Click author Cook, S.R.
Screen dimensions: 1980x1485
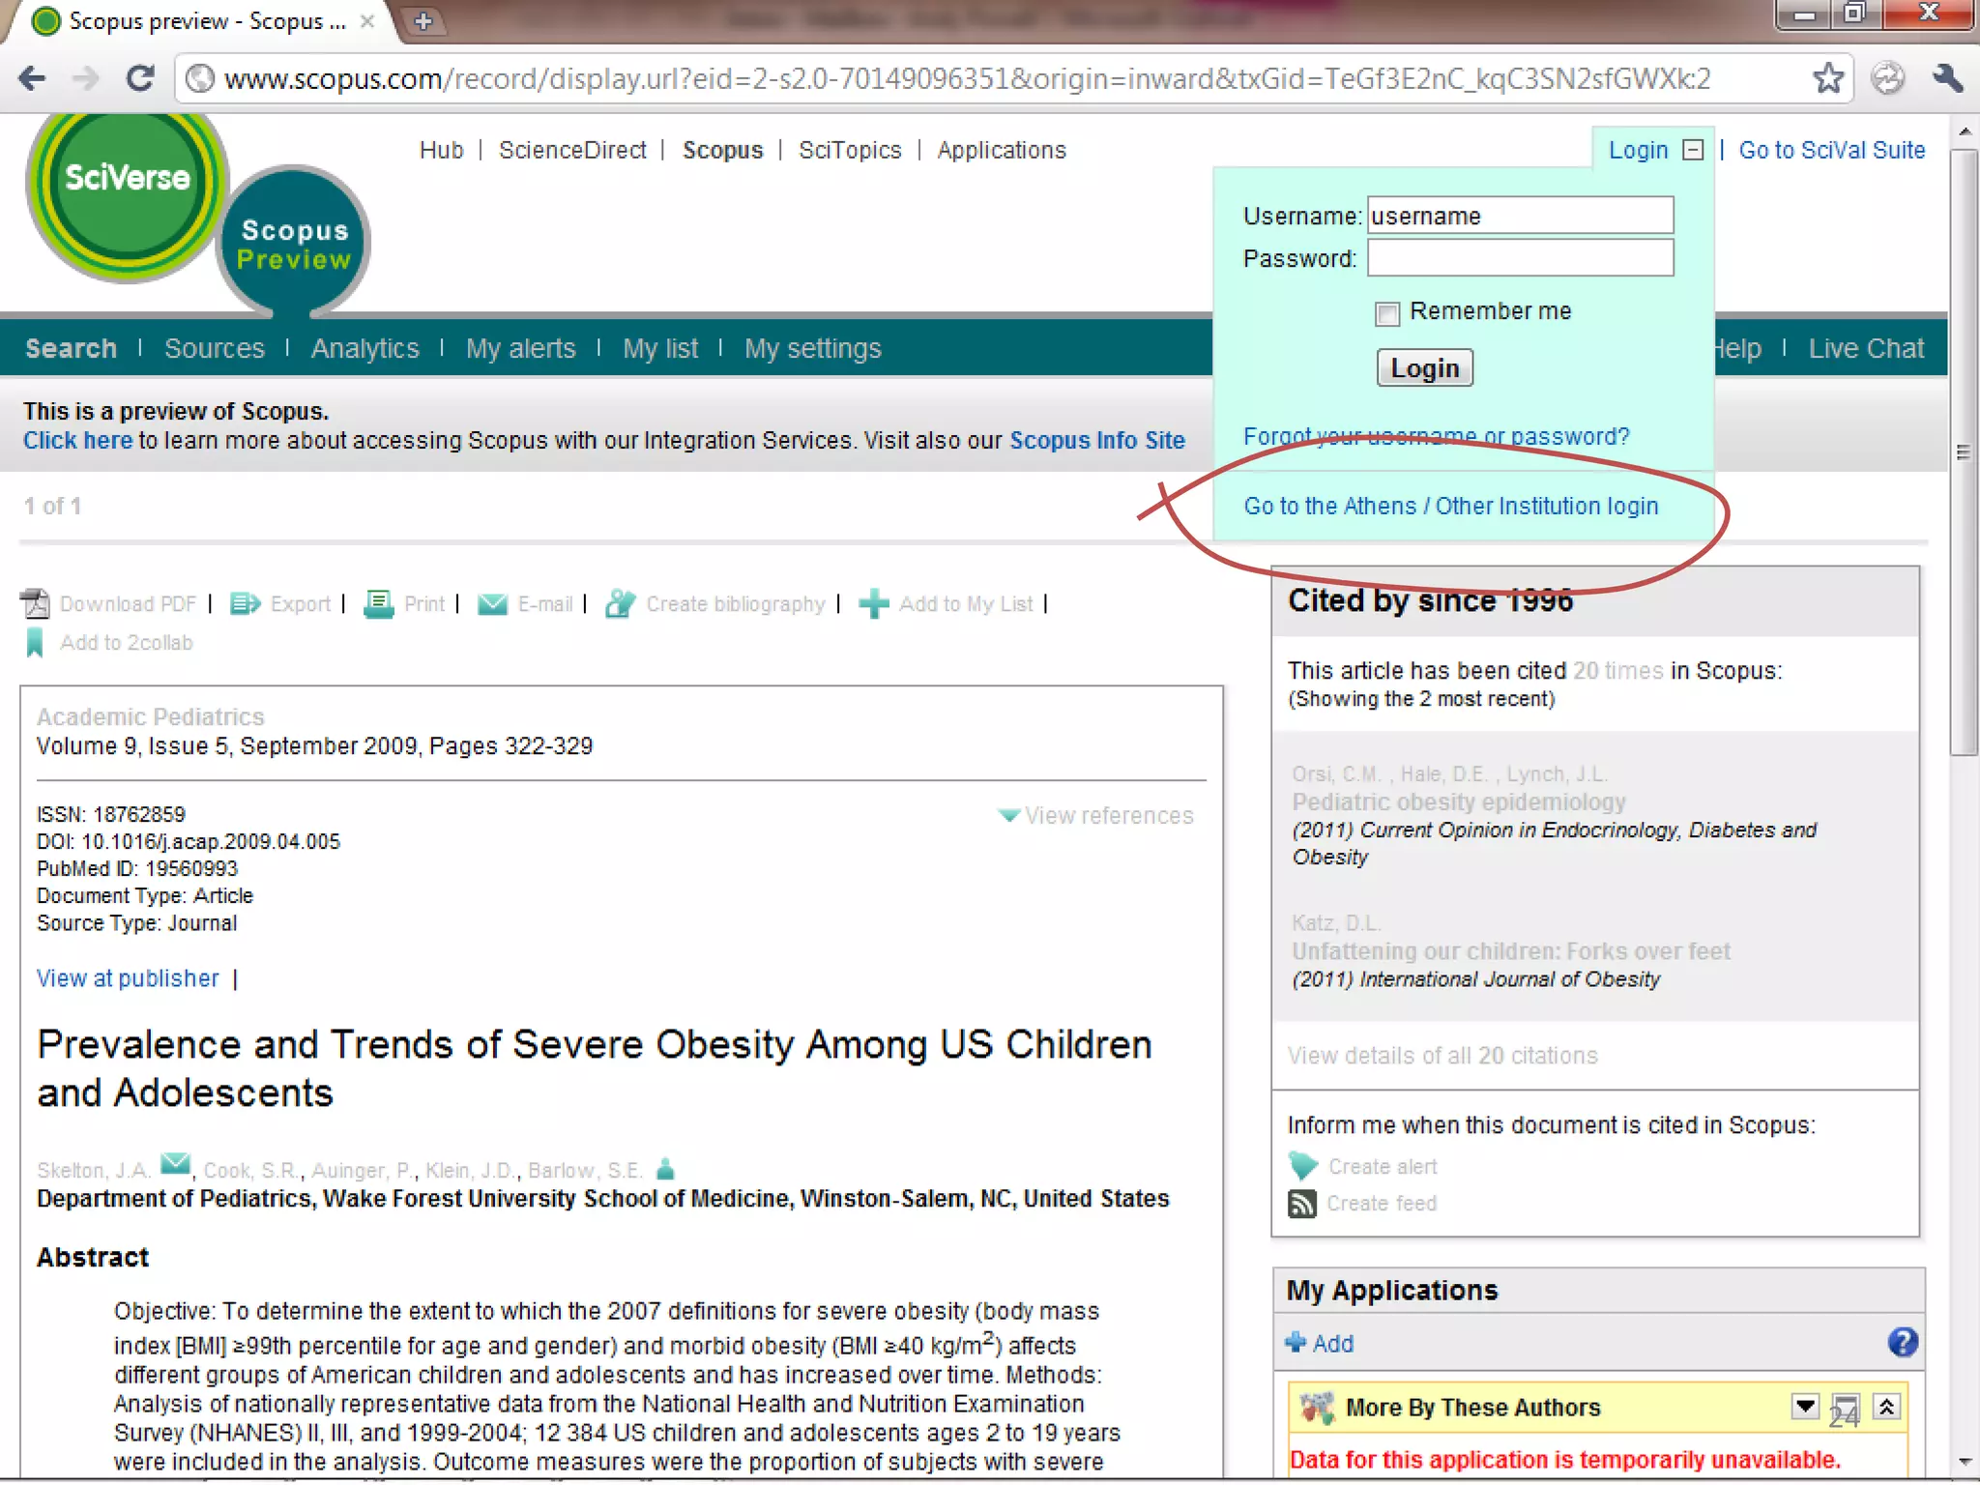point(251,1170)
